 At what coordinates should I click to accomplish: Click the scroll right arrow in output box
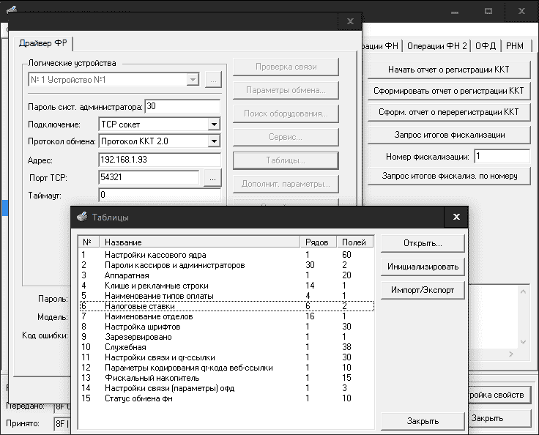click(511, 354)
